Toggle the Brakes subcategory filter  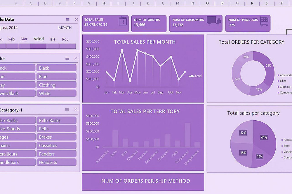coord(56,137)
